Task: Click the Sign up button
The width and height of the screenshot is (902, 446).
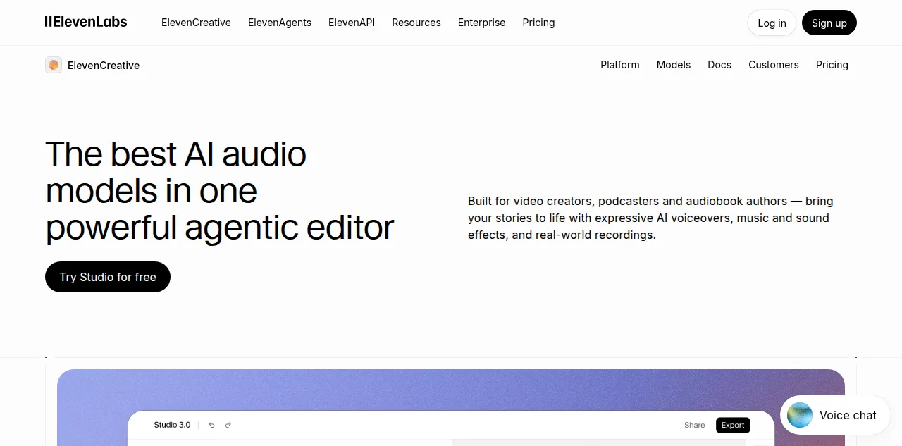Action: pyautogui.click(x=829, y=23)
